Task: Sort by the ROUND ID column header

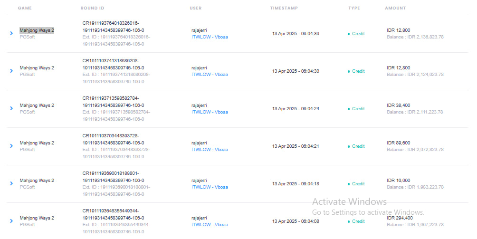Action: click(x=92, y=8)
